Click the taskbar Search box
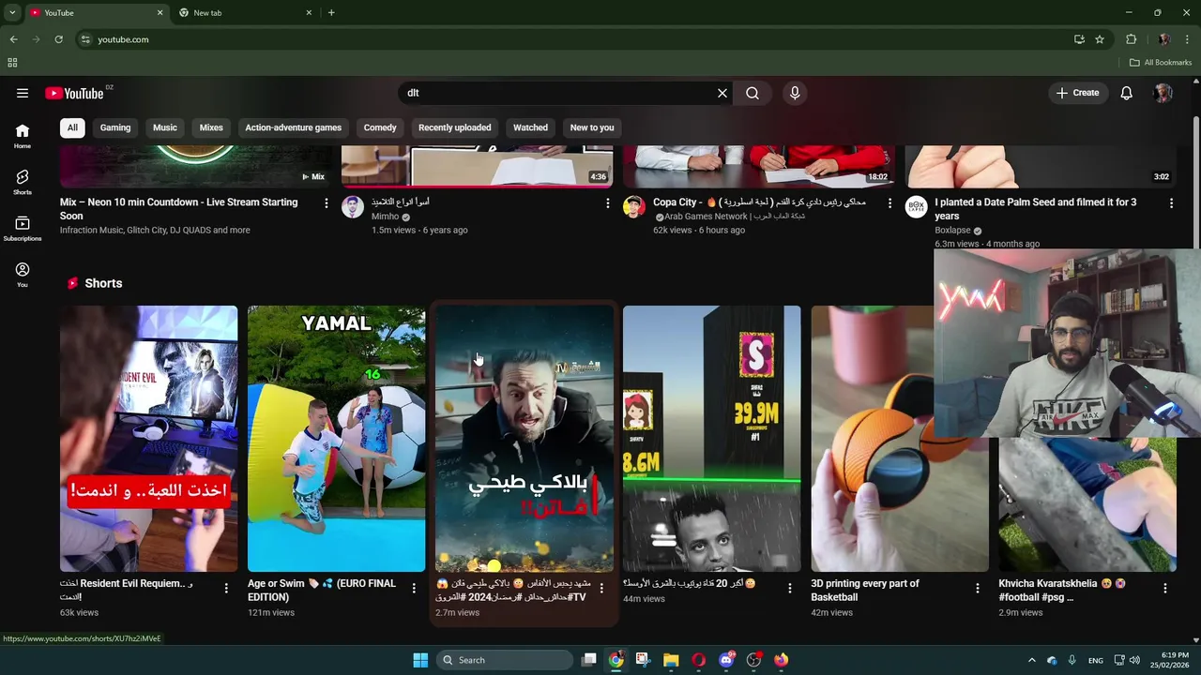 pyautogui.click(x=505, y=660)
